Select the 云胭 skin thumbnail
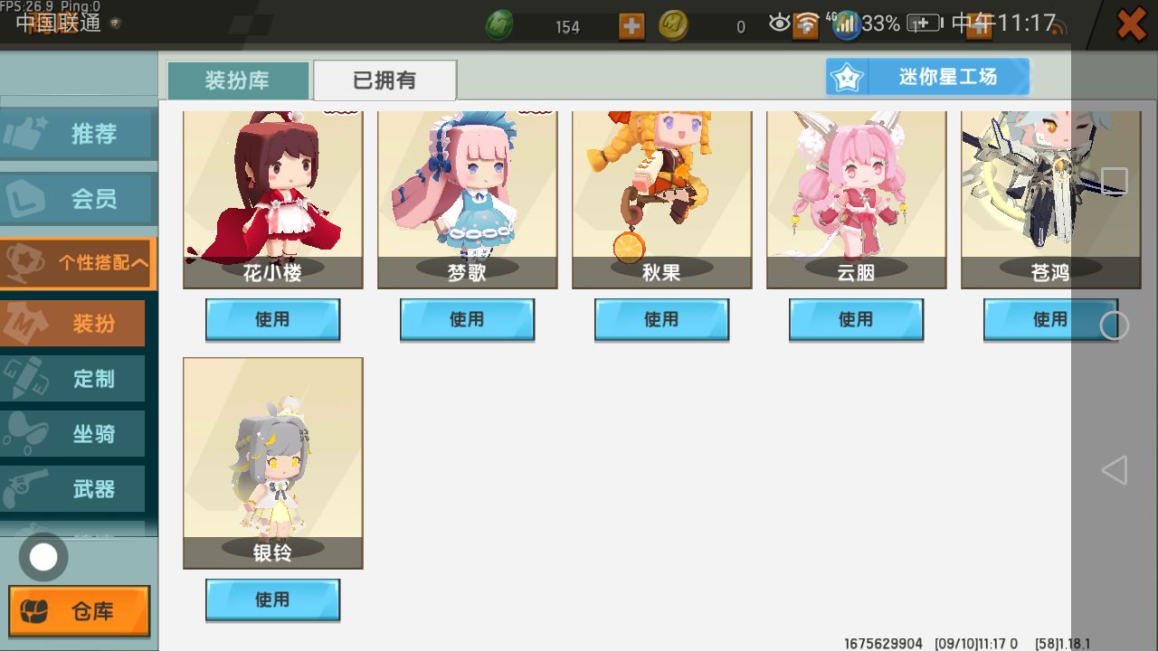 pos(856,199)
